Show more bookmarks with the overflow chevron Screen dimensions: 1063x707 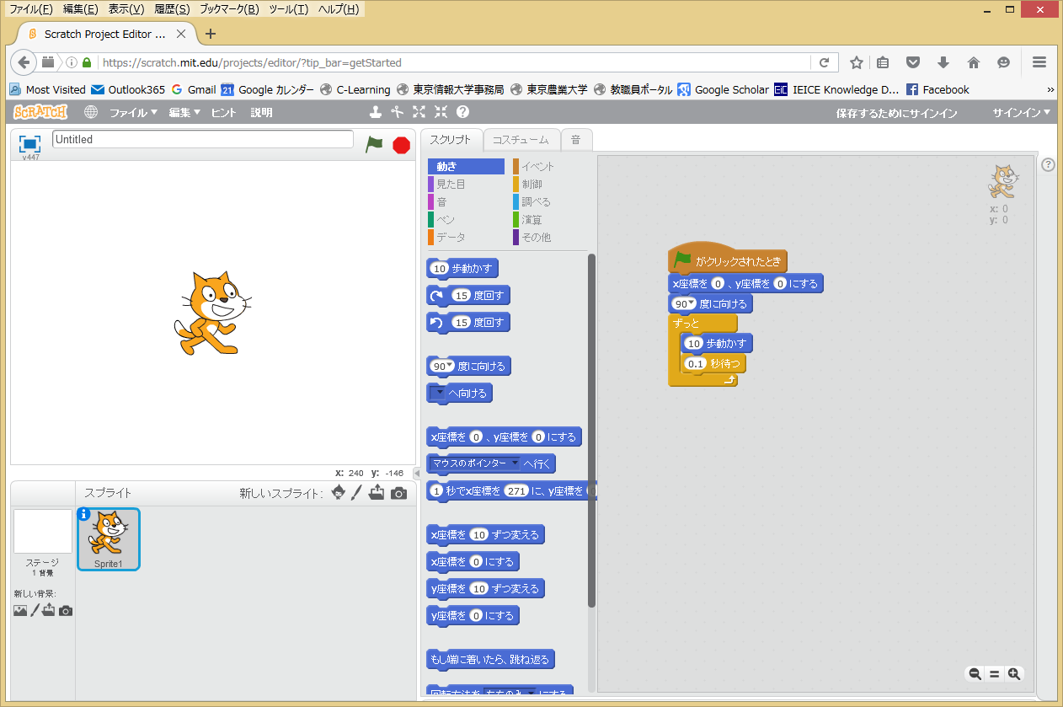tap(1050, 89)
